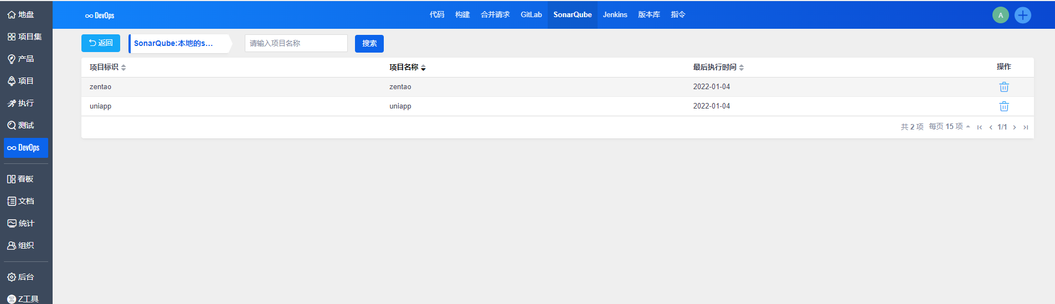This screenshot has height=304, width=1055.
Task: Sort by 项目标识 column
Action: point(108,67)
